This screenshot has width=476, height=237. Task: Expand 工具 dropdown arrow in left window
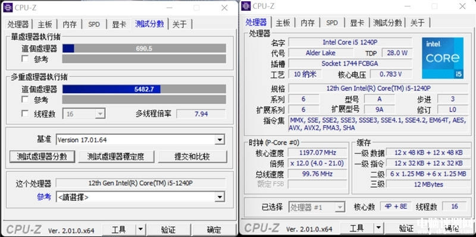[x=140, y=230]
